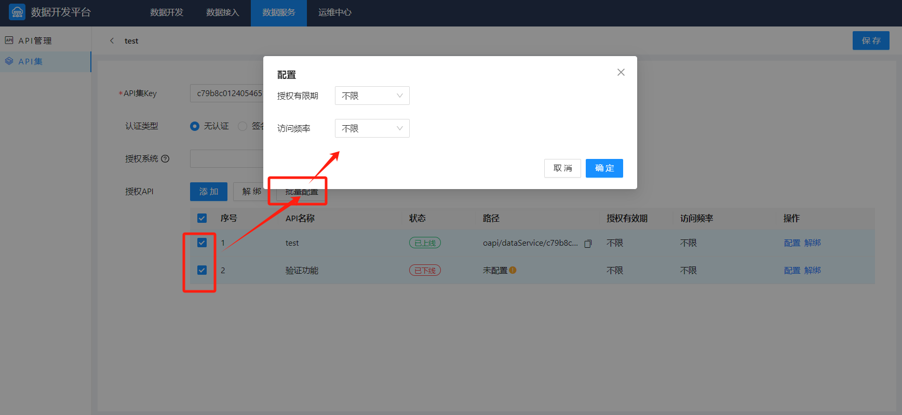
Task: Click 配置 link in the test row
Action: tap(792, 243)
